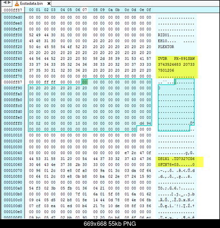Click byte 30 at start of row 0000ff90
Viewport: 220px width, 228px height.
point(31,88)
